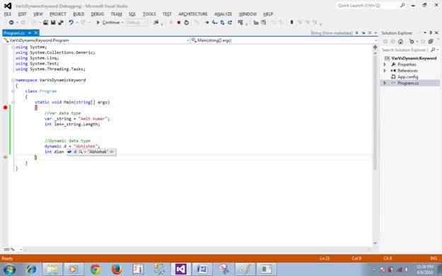The width and height of the screenshot is (442, 276).
Task: Open the Debug configuration combo box
Action: pos(136,23)
